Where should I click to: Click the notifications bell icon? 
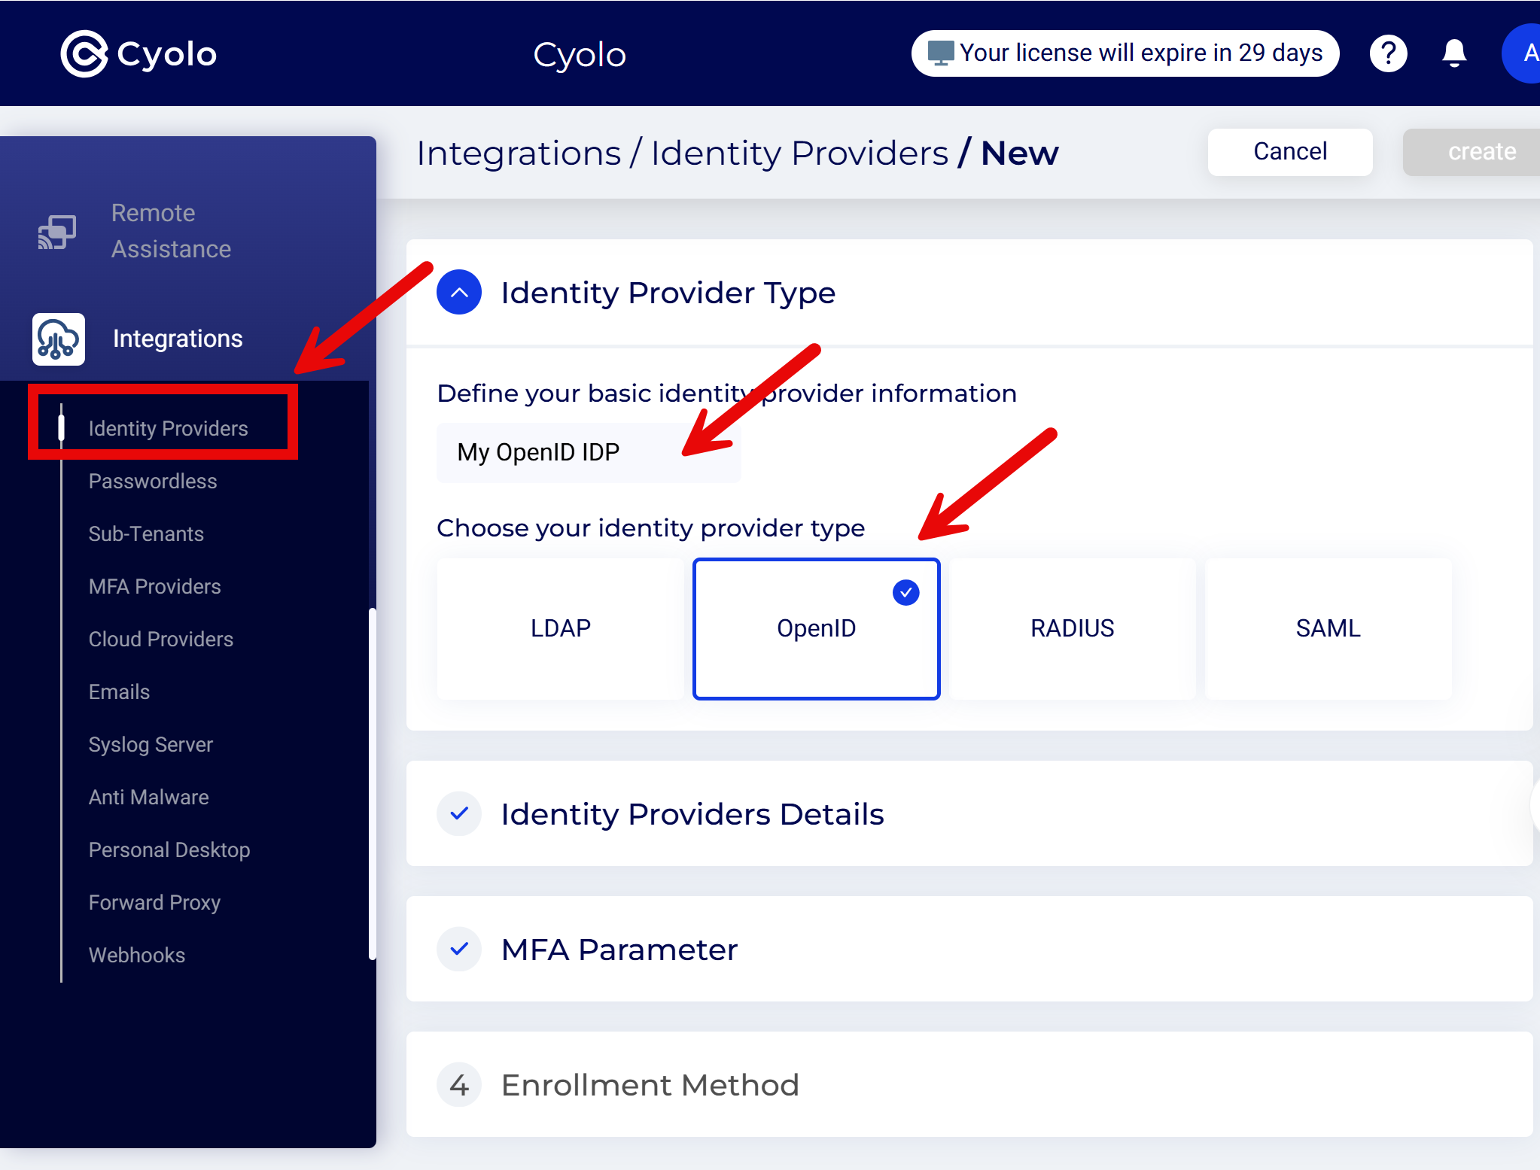(x=1453, y=53)
